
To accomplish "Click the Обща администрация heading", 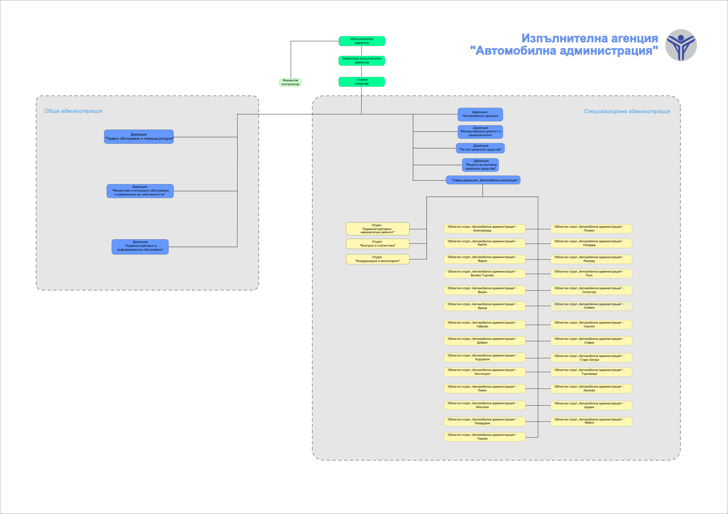I will point(73,111).
